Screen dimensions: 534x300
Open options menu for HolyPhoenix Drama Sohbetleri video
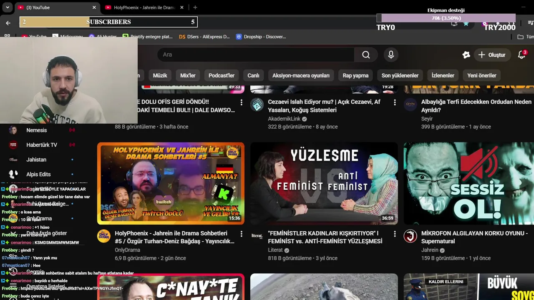point(241,234)
